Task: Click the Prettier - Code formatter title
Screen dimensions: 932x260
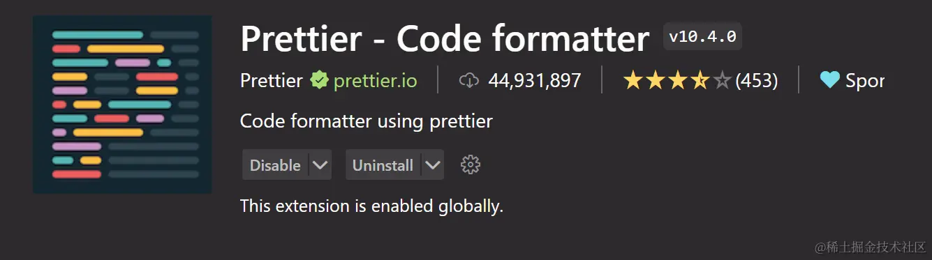Action: 445,38
